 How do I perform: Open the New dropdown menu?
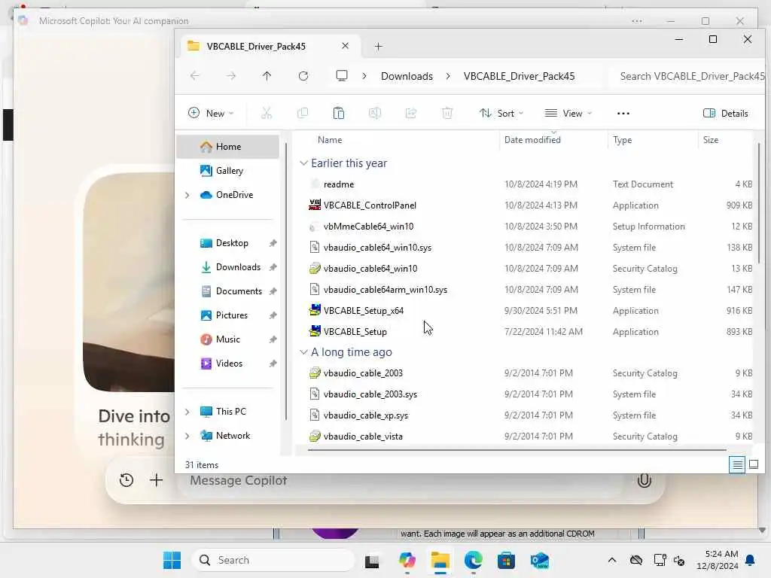(x=211, y=114)
